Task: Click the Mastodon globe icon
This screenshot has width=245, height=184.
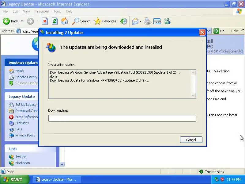Action: pos(11,163)
